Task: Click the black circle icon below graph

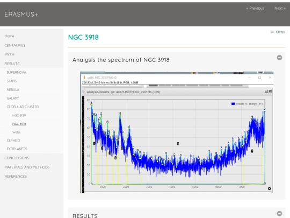Action: tap(269, 188)
